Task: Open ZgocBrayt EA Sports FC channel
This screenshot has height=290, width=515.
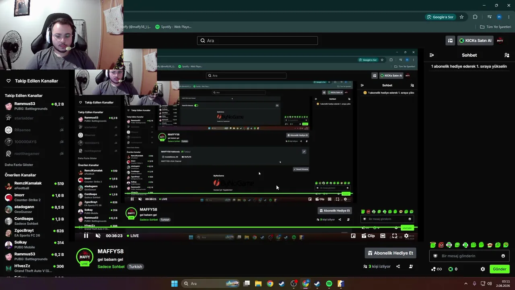Action: coord(34,233)
